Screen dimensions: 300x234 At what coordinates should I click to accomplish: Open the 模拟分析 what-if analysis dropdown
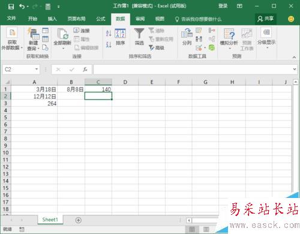tap(229, 38)
